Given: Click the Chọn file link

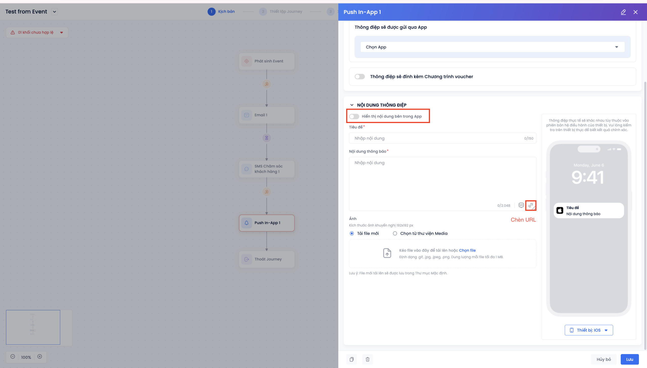Looking at the screenshot, I should coord(467,250).
